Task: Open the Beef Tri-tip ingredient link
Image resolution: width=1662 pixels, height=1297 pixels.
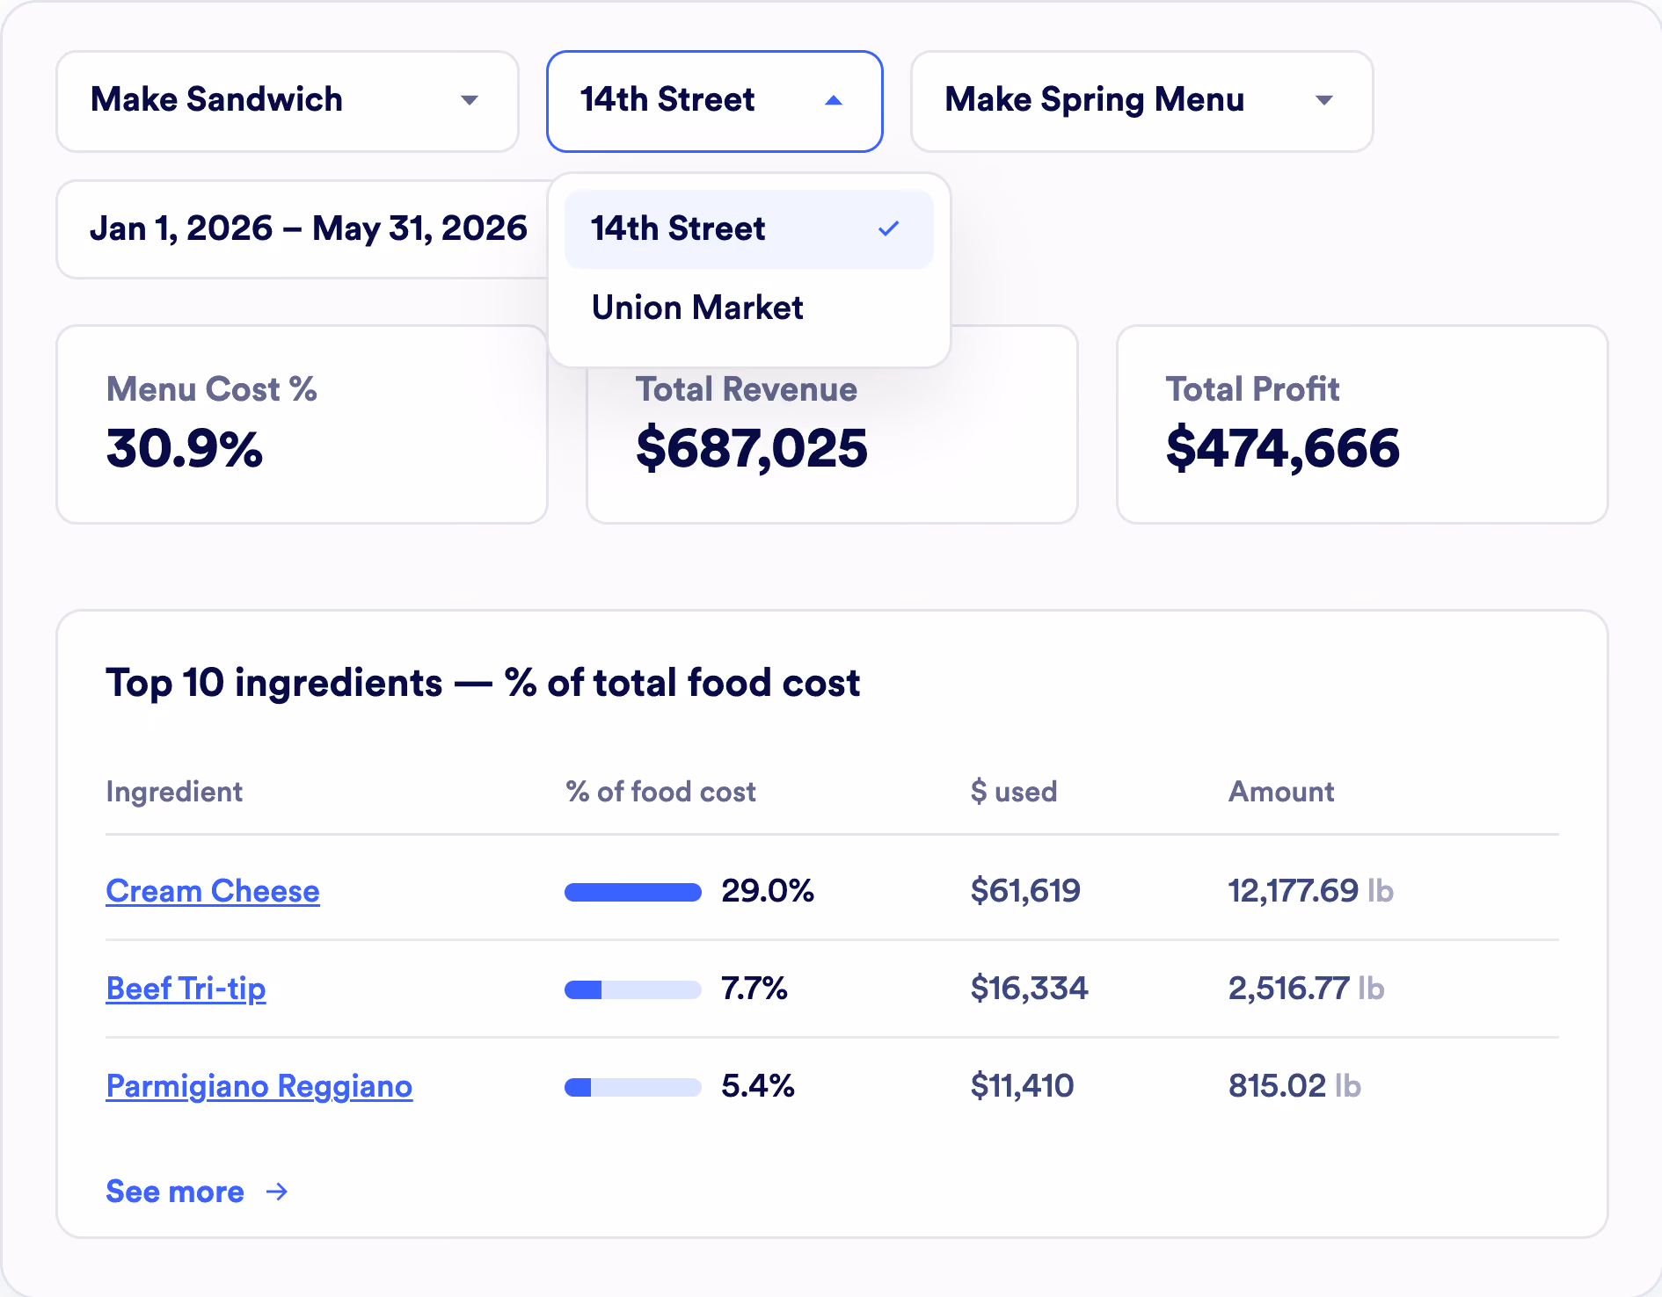Action: (186, 989)
